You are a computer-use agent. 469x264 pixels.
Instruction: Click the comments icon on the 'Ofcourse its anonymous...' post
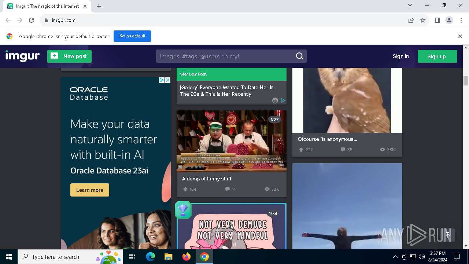click(x=343, y=150)
